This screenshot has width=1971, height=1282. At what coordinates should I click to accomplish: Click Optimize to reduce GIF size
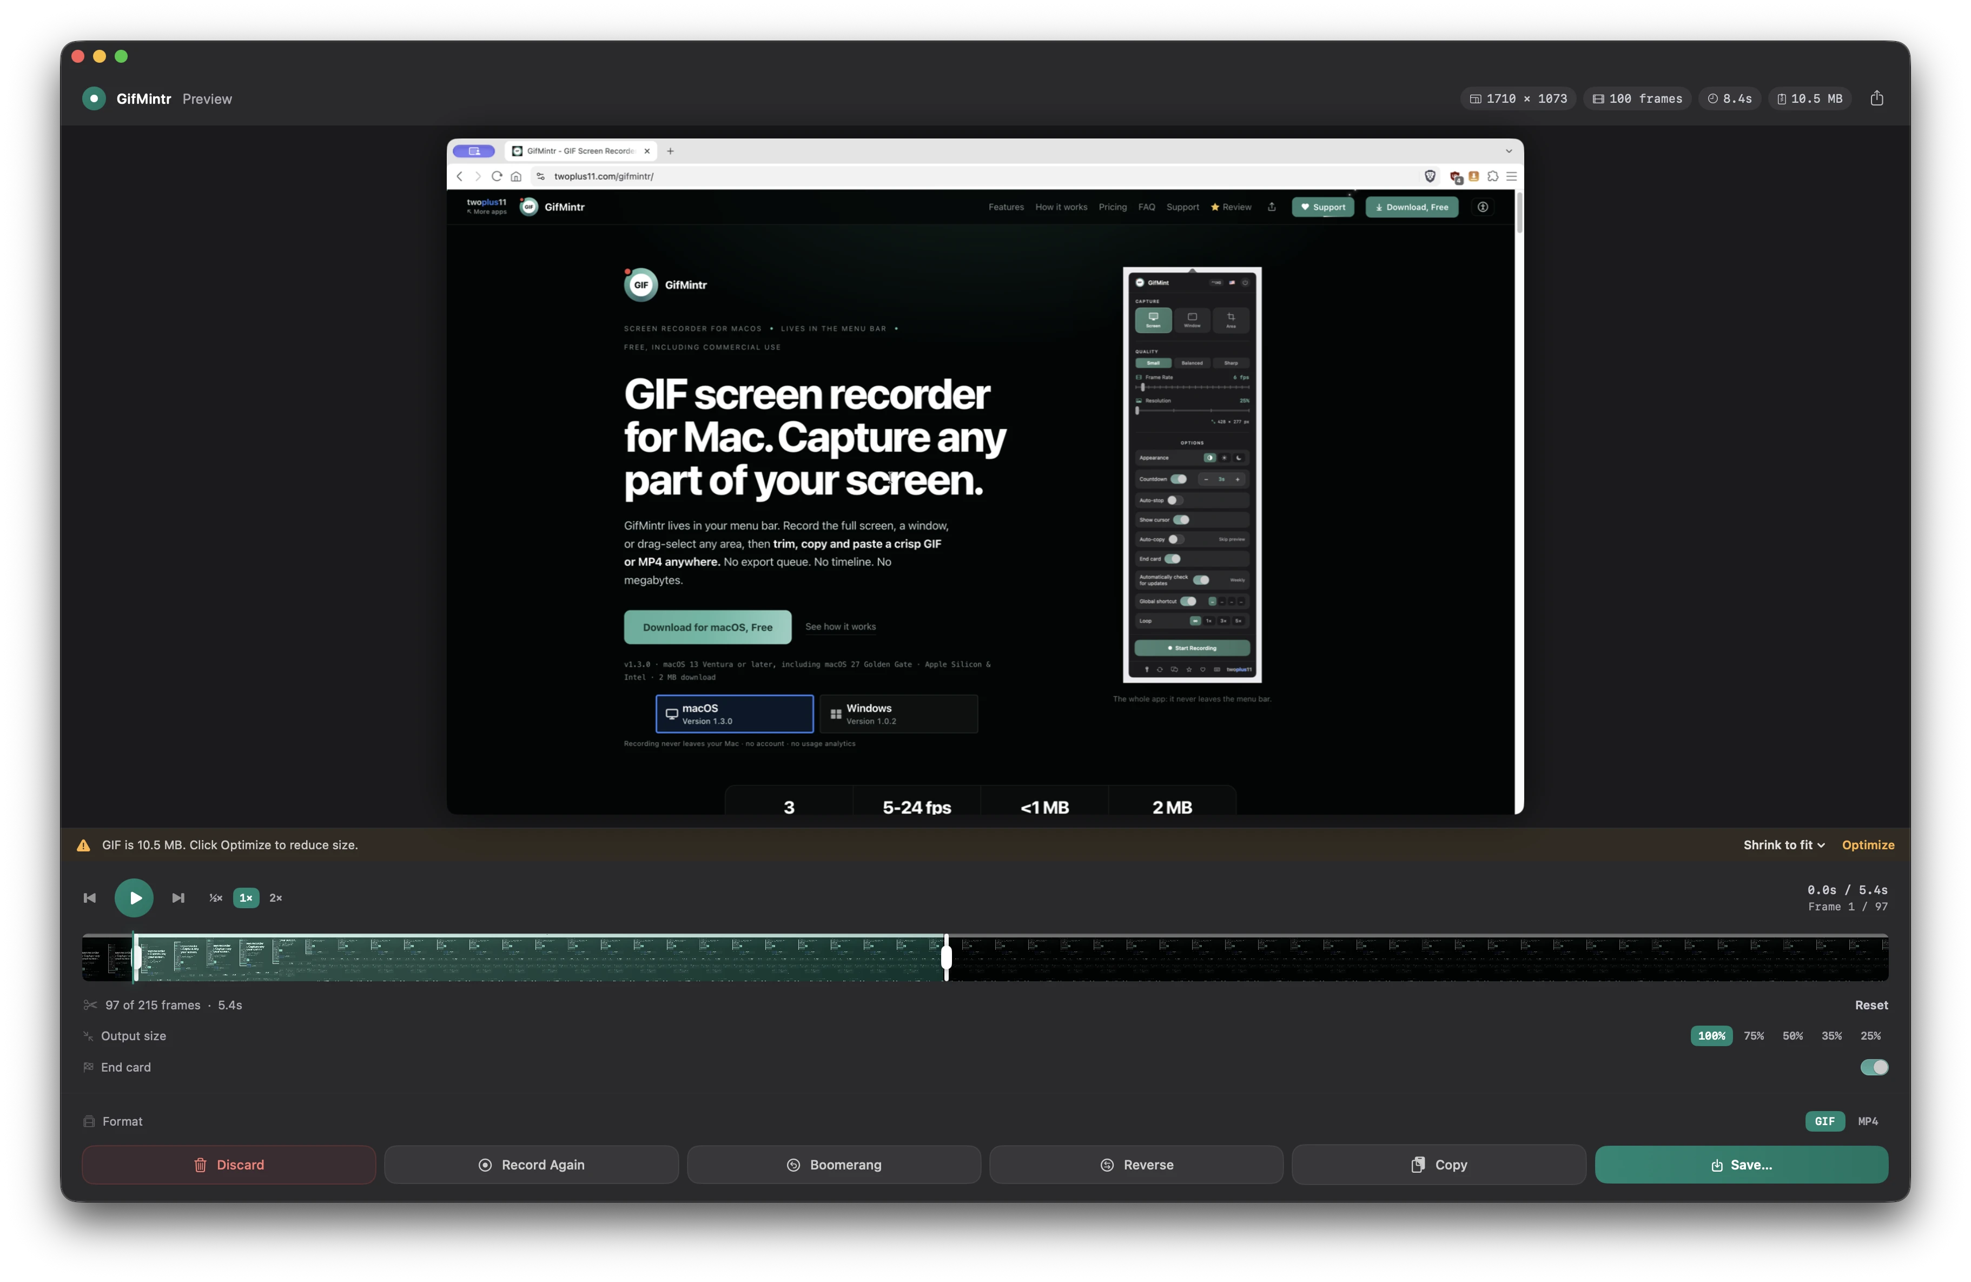(x=1868, y=845)
